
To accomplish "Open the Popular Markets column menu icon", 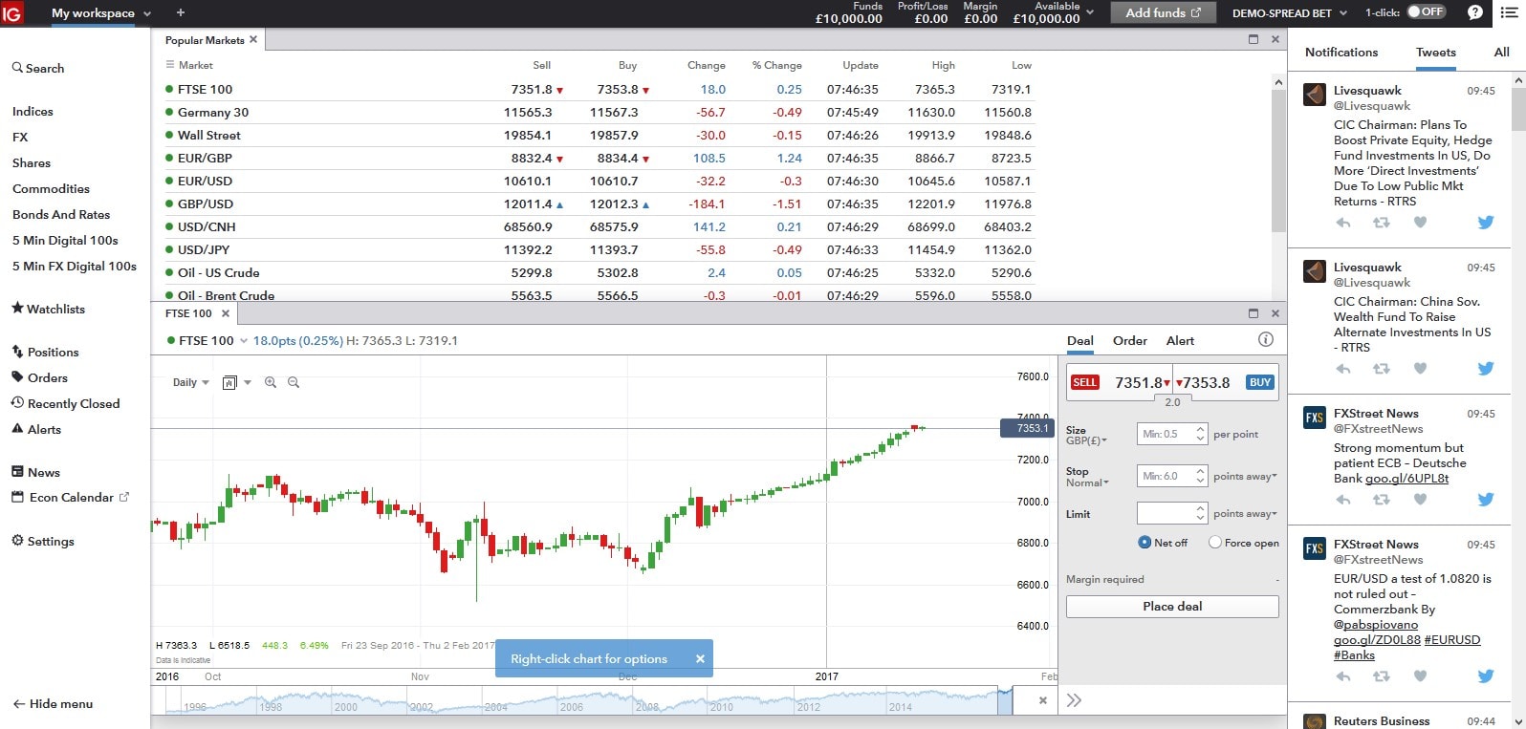I will 170,65.
